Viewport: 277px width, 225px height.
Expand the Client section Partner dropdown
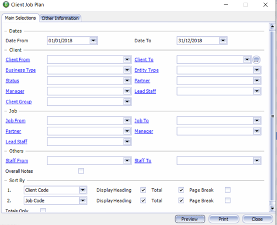point(257,81)
